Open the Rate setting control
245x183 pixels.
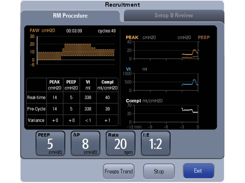pyautogui.click(x=120, y=143)
